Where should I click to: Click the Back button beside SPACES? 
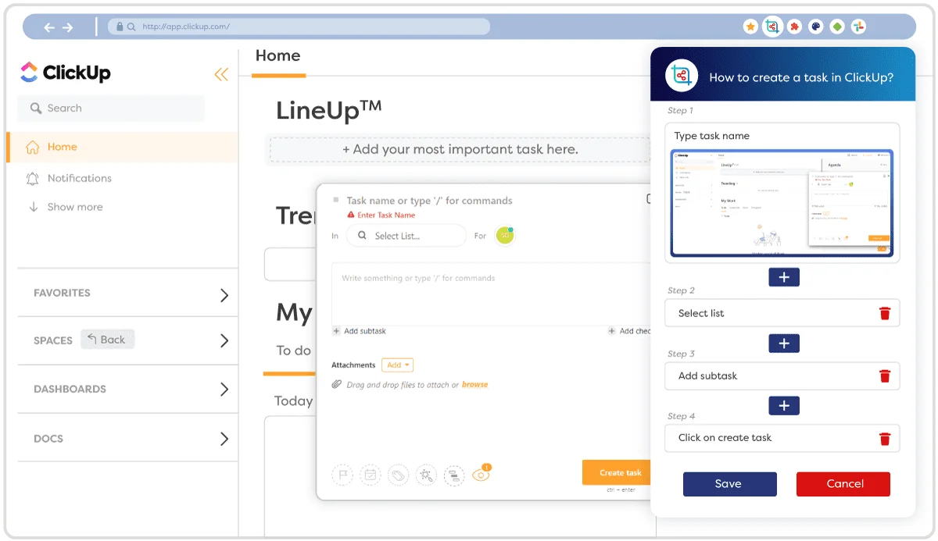(107, 339)
